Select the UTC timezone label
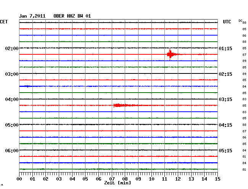Screen dimensions: 248x189 pyautogui.click(x=227, y=22)
